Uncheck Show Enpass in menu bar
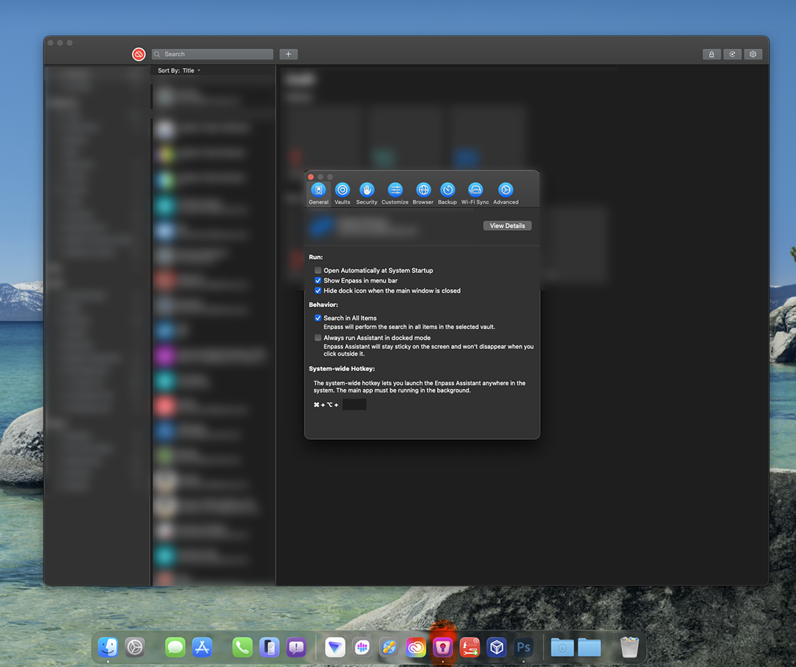This screenshot has height=667, width=796. tap(318, 281)
